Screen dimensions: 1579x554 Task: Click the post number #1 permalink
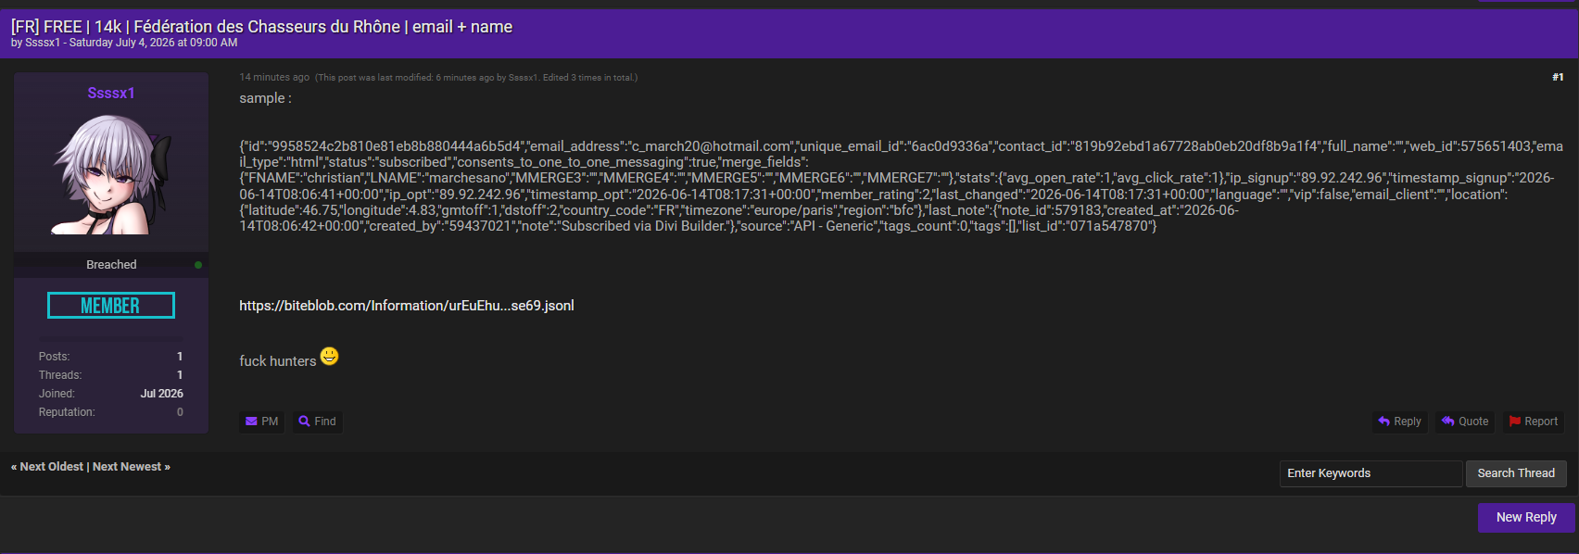tap(1558, 77)
